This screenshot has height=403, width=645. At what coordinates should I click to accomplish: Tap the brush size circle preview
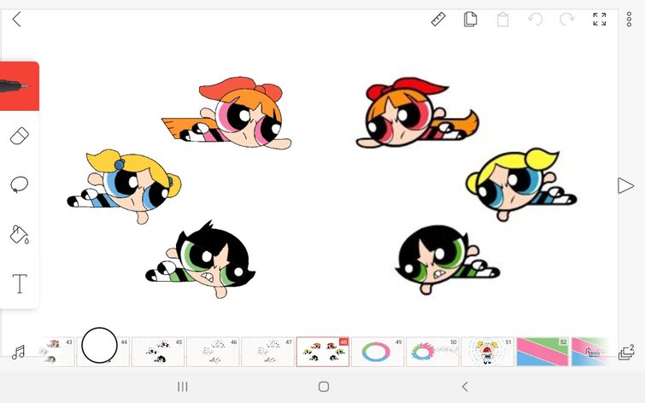[x=99, y=345]
